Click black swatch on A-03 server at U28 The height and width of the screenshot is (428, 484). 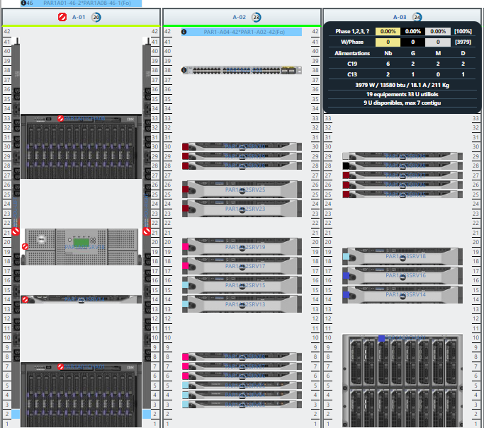coord(346,165)
